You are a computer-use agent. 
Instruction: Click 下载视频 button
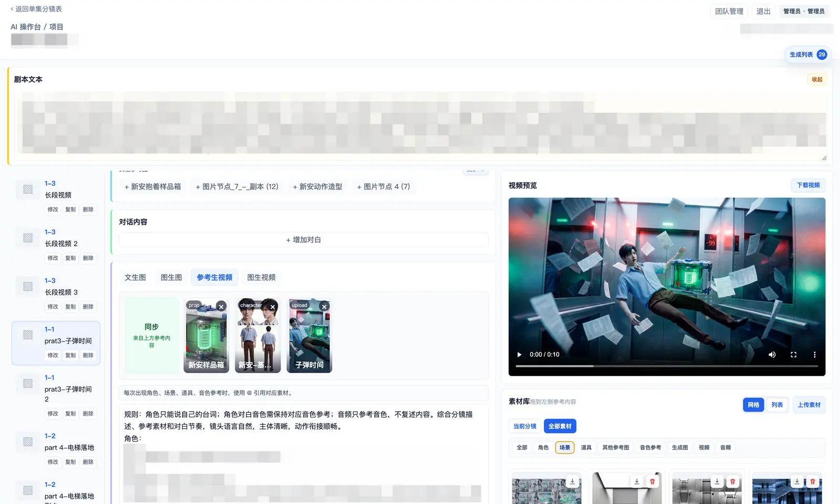point(808,185)
